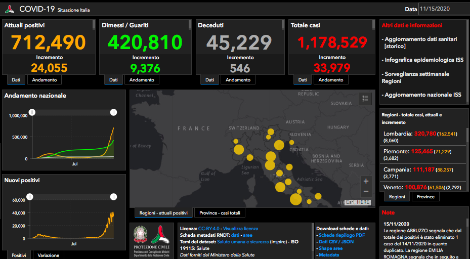Zoom out on the map with minus

click(x=366, y=191)
